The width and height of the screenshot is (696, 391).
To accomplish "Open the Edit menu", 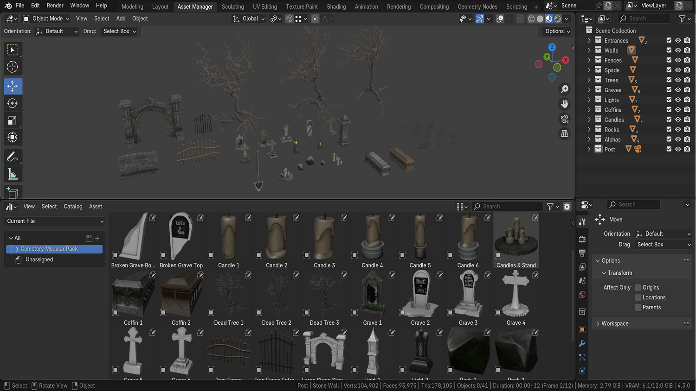I will click(x=35, y=6).
